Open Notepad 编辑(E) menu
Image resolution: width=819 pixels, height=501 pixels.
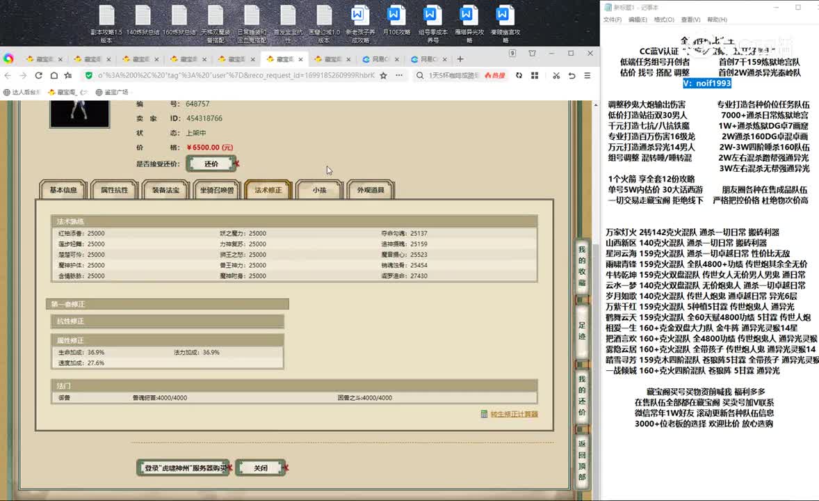click(638, 20)
